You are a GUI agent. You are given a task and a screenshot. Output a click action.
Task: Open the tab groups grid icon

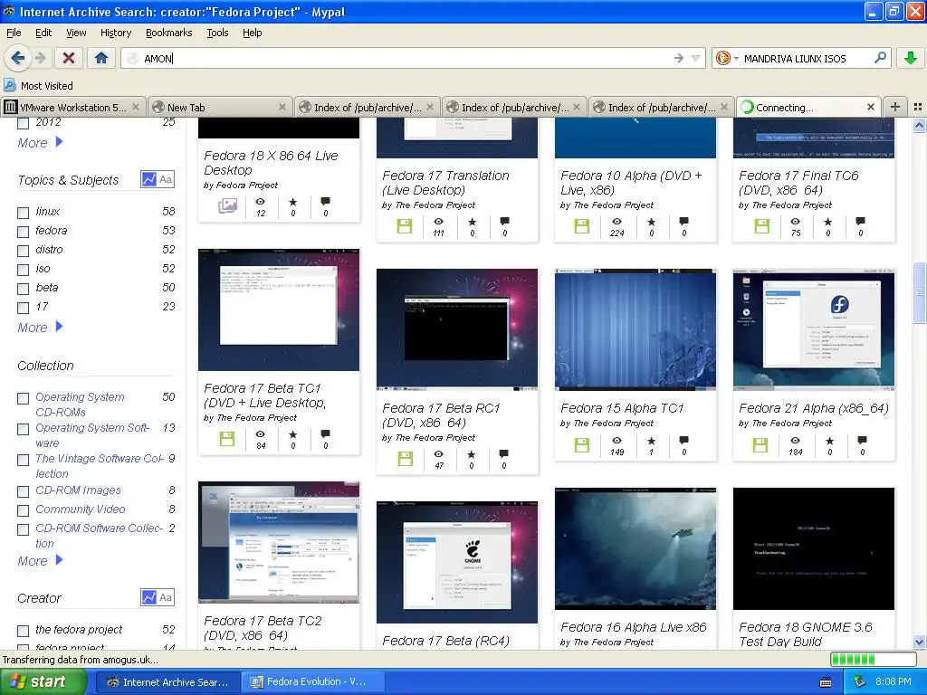[x=918, y=107]
